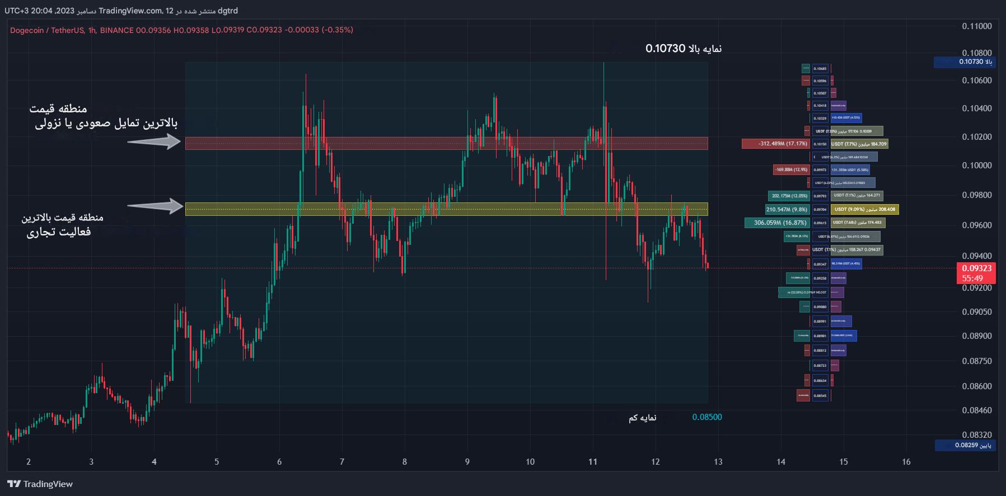1006x496 pixels.
Task: Click the upper gray arrow pointing at red zone
Action: coord(153,142)
